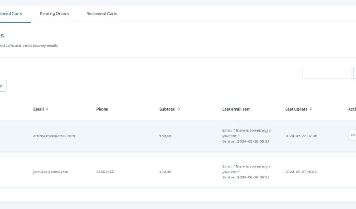The height and width of the screenshot is (209, 356).
Task: Select the Abandoned Carts tab
Action: (x=11, y=14)
